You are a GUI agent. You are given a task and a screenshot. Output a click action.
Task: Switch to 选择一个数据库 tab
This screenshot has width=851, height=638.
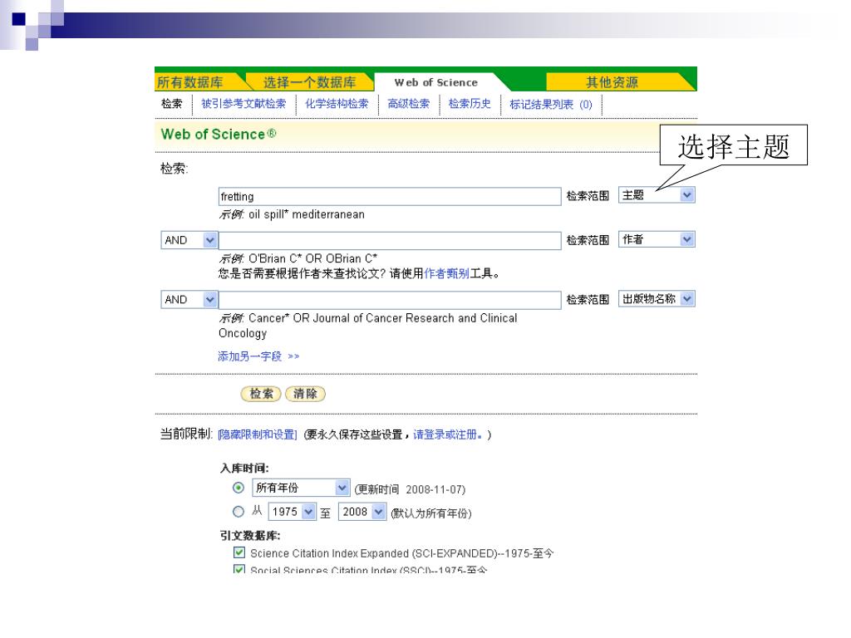[x=309, y=82]
